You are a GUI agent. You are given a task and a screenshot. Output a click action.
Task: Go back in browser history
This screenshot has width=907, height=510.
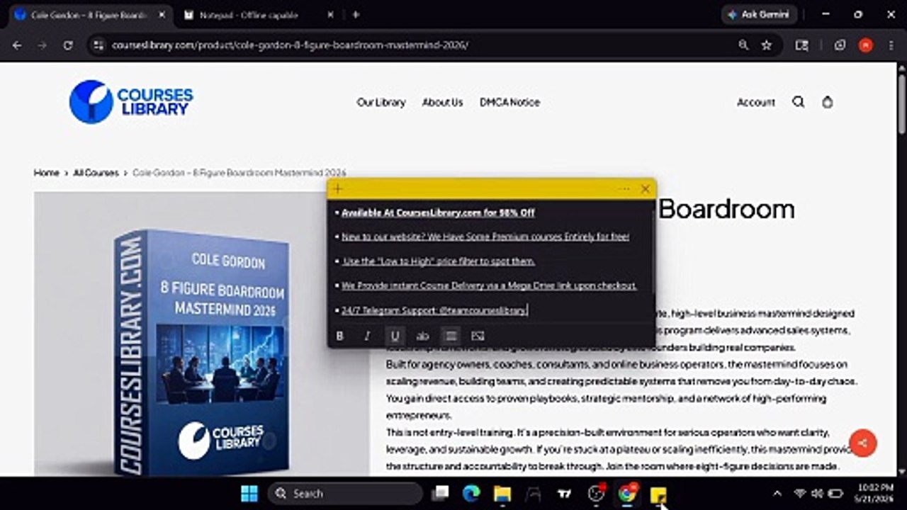17,45
